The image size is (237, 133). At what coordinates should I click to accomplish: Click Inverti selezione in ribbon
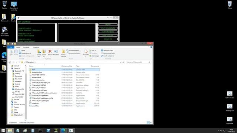(x=107, y=56)
